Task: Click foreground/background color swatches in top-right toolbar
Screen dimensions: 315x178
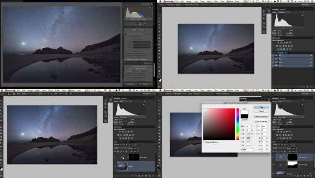Action: [159, 80]
